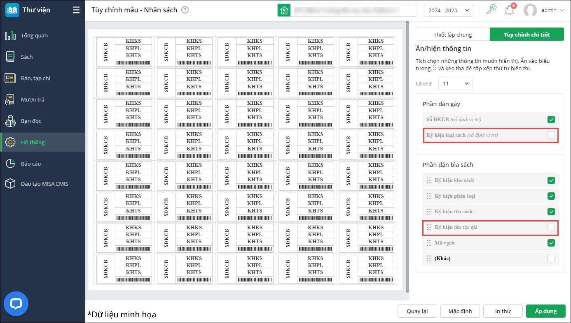Click the Mượn trả icon

click(x=10, y=99)
